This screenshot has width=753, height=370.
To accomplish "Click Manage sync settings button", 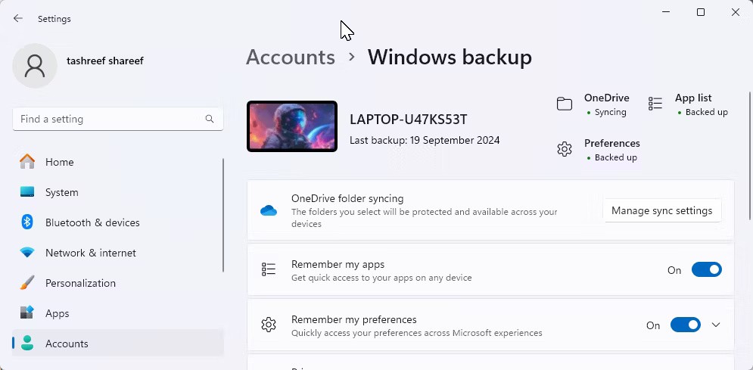I will (661, 210).
